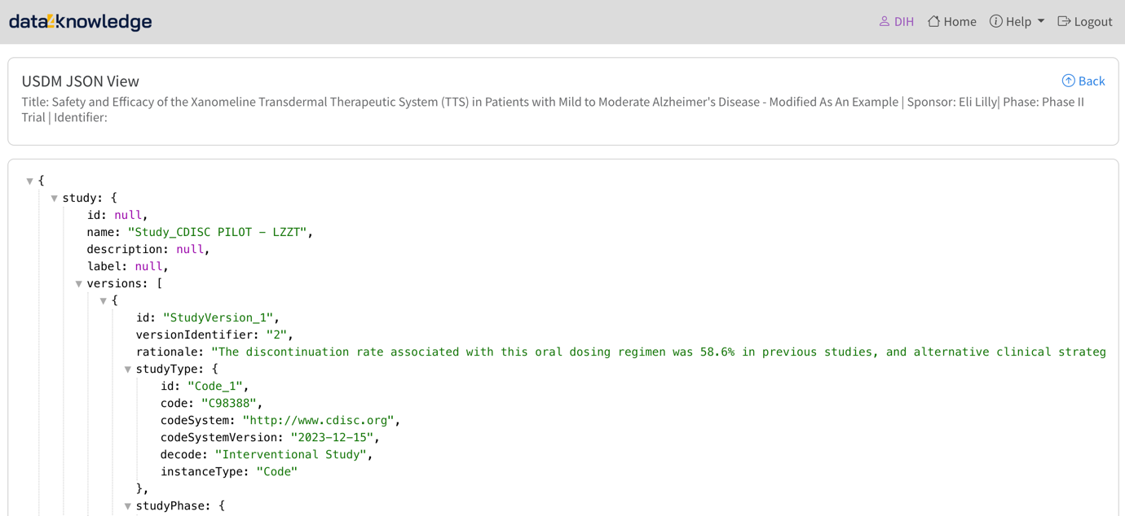Collapse the root JSON object
Viewport: 1125px width, 516px height.
[29, 180]
